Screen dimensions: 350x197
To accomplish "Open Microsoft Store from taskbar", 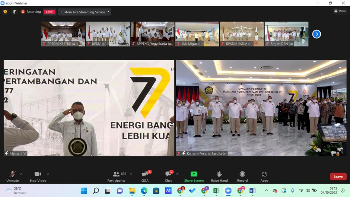I will coord(156,191).
